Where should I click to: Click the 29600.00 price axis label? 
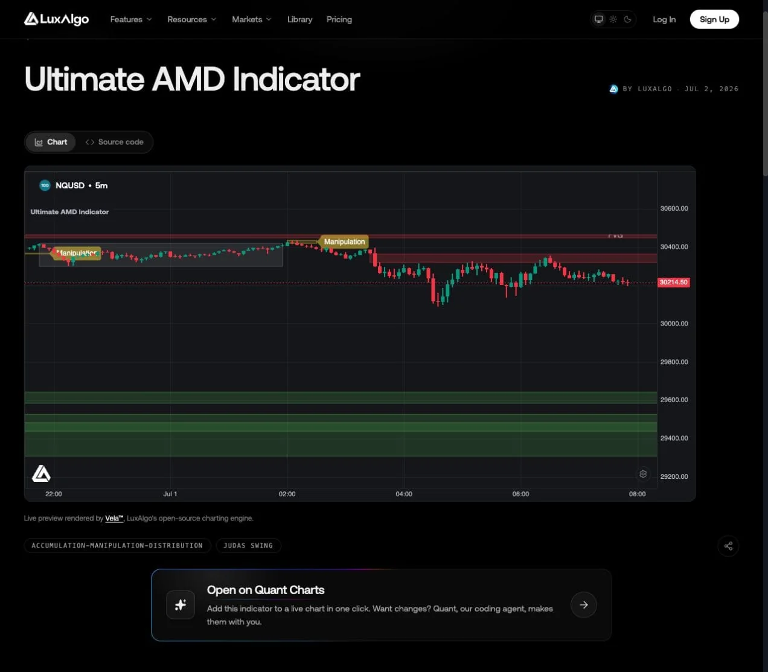coord(674,400)
